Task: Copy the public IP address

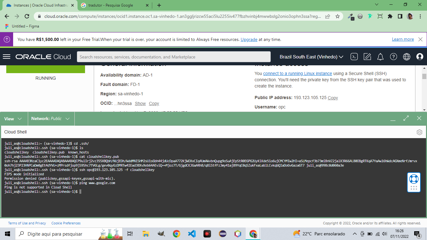Action: 333,98
